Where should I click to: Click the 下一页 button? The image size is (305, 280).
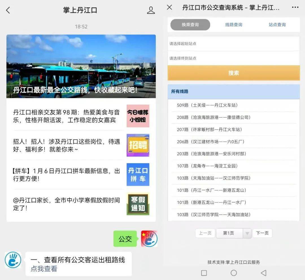coord(262,233)
